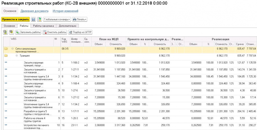Click the first tree grouping icon above the table
The height and width of the screenshot is (130, 257).
click(x=6, y=32)
